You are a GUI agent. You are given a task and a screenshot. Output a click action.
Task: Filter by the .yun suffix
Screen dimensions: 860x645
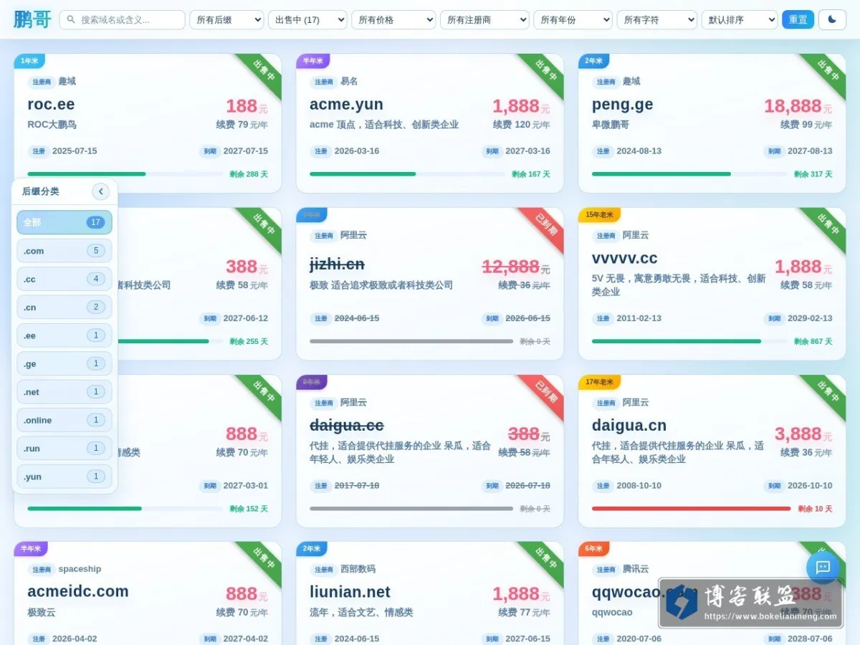[x=64, y=477]
